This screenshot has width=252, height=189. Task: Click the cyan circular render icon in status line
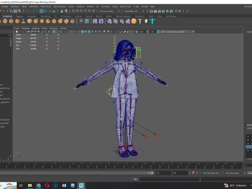coord(167,11)
